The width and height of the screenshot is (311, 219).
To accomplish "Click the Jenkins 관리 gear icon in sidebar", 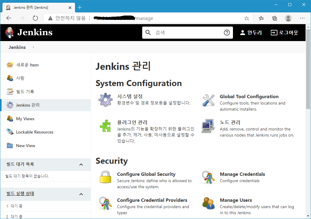I will coord(10,105).
